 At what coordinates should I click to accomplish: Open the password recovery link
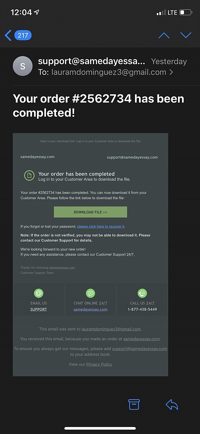click(x=101, y=227)
